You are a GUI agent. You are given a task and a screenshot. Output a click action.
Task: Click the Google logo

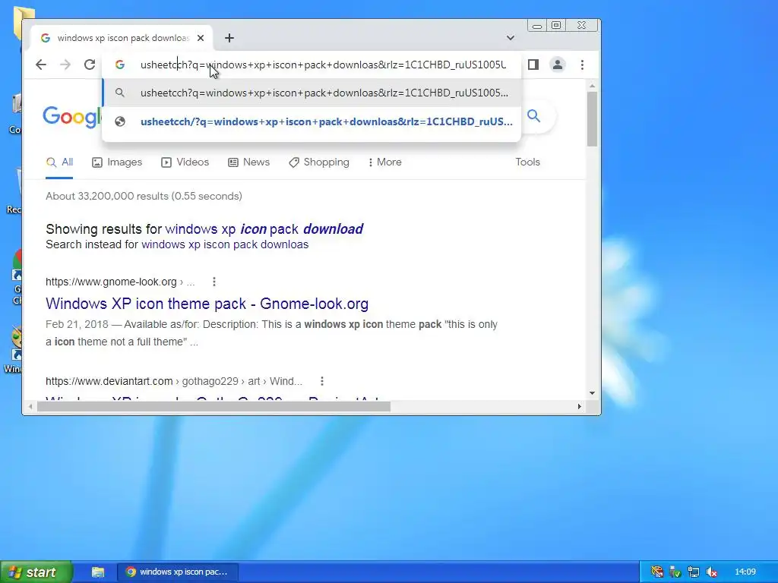[x=72, y=117]
